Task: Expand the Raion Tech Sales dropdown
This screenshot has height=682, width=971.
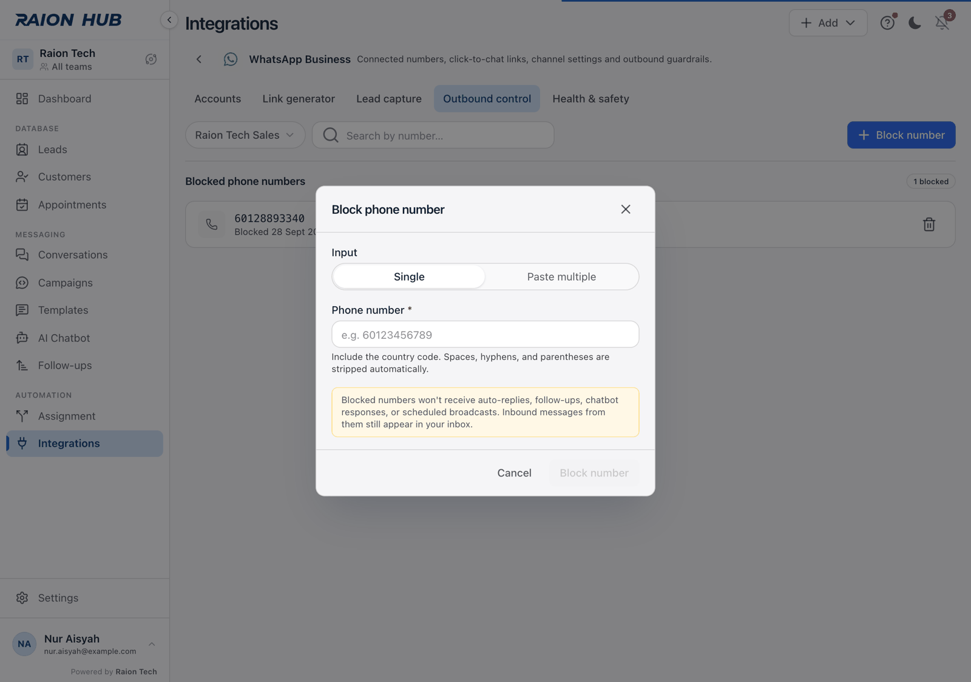Action: (245, 135)
